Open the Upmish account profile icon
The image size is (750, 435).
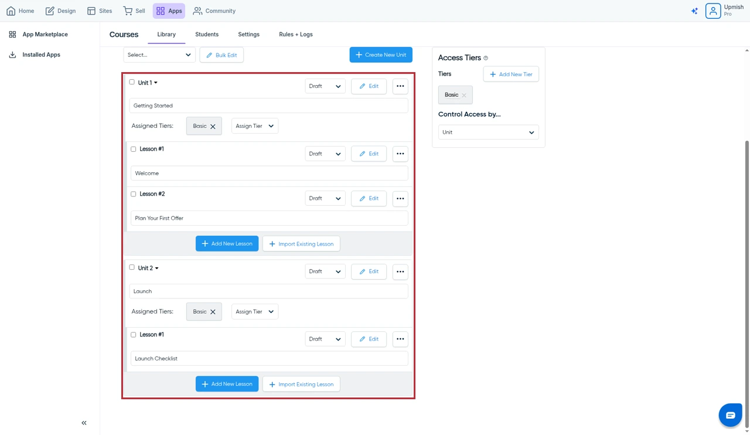[x=713, y=11]
